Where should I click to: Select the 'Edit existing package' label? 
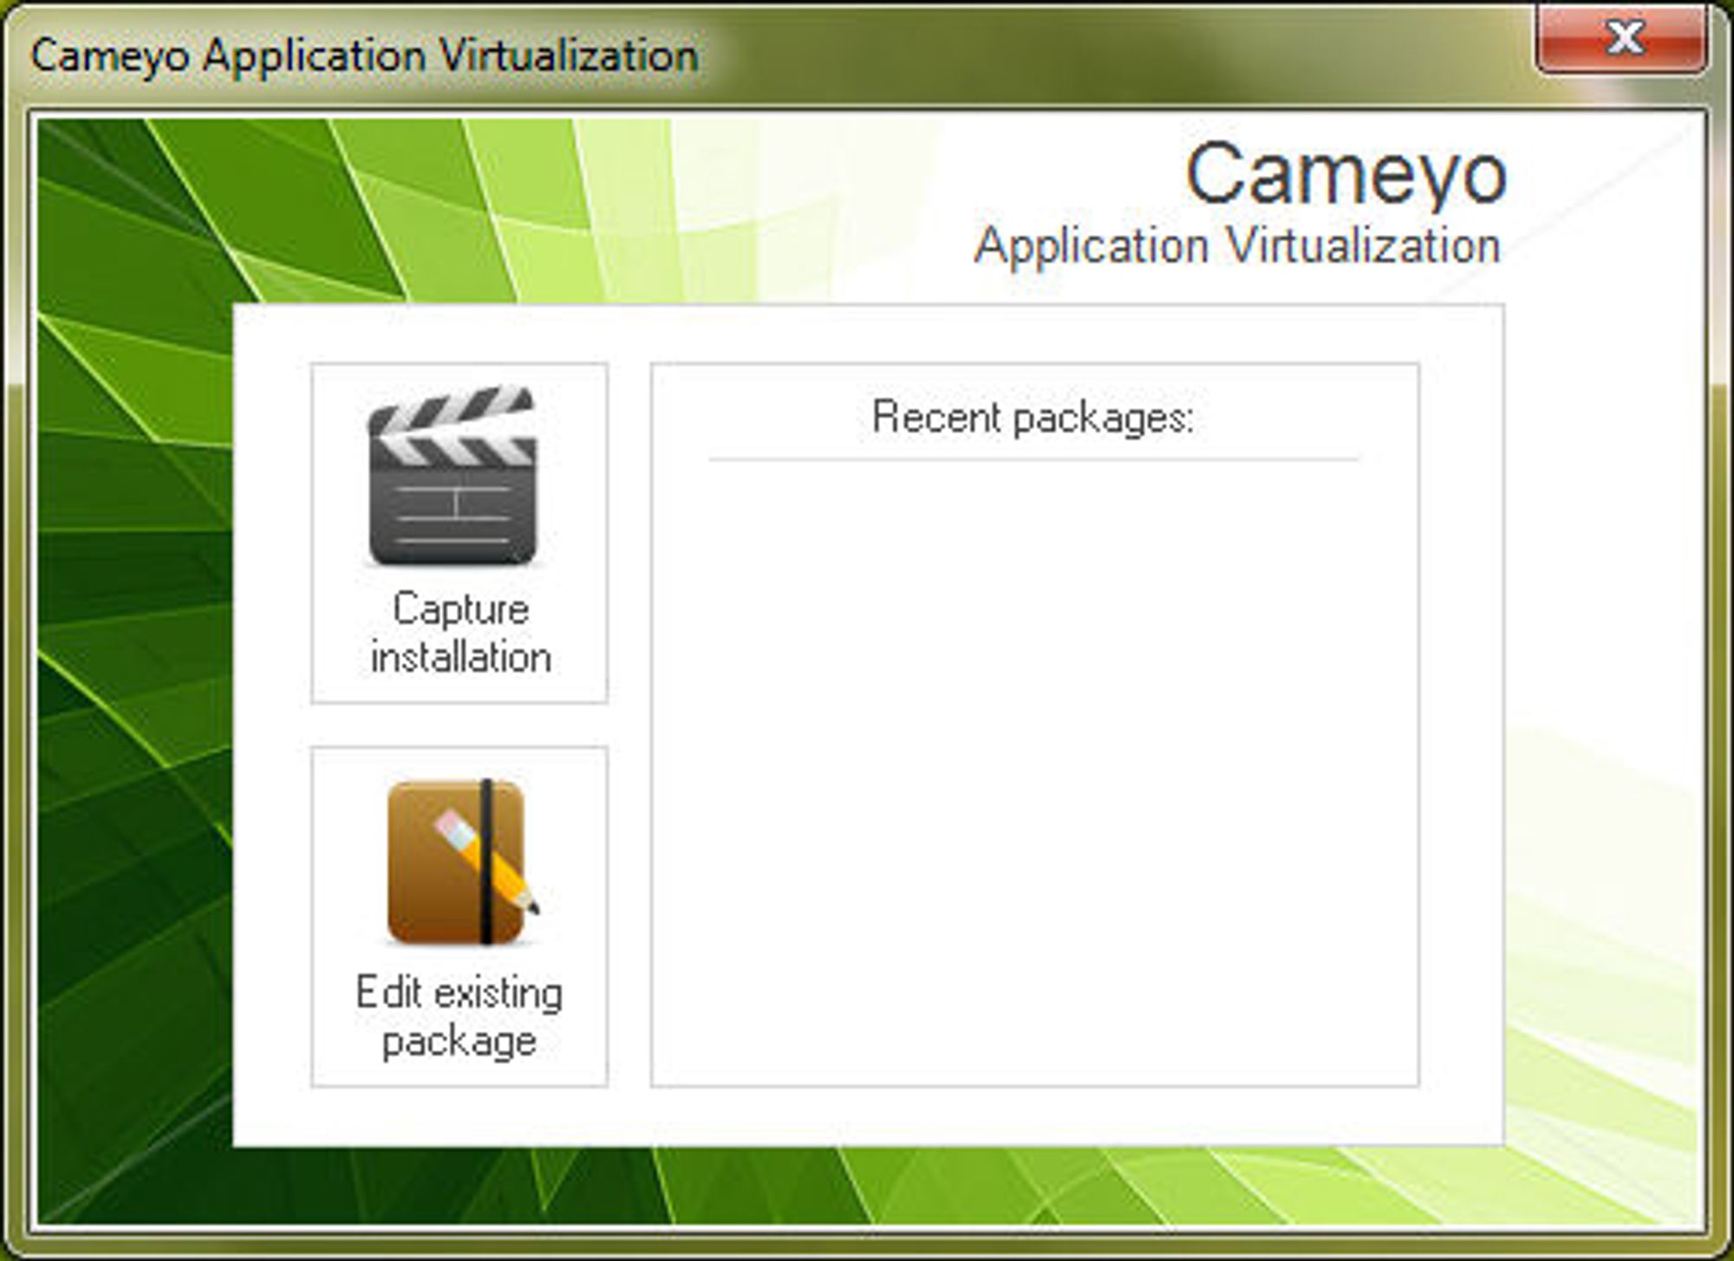click(x=460, y=1016)
